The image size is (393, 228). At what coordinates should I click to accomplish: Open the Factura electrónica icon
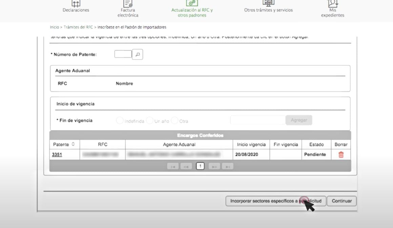128,3
